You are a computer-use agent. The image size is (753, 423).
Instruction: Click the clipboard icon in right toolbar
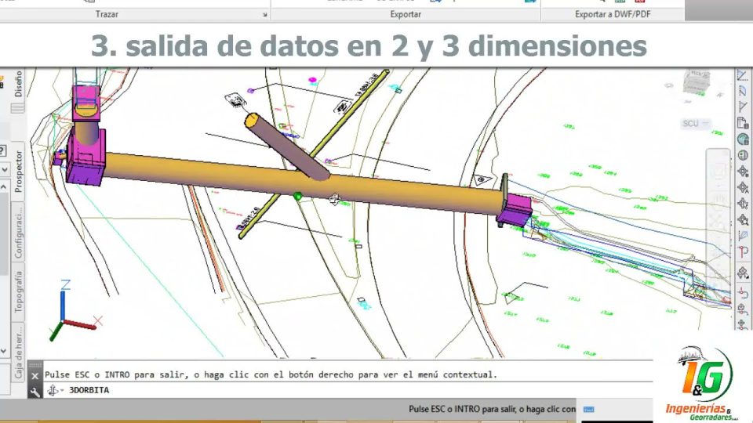pyautogui.click(x=743, y=123)
